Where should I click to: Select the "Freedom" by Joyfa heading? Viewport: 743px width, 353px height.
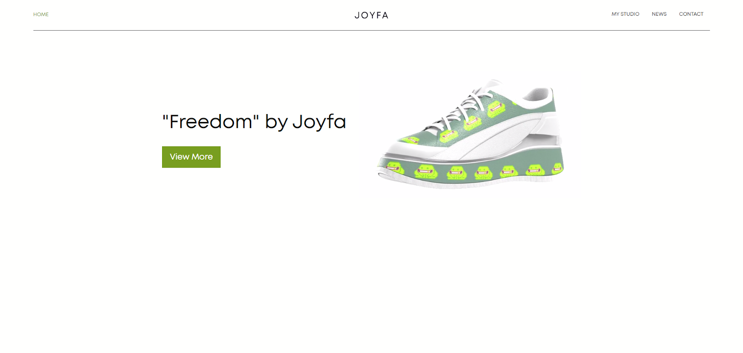click(x=254, y=122)
